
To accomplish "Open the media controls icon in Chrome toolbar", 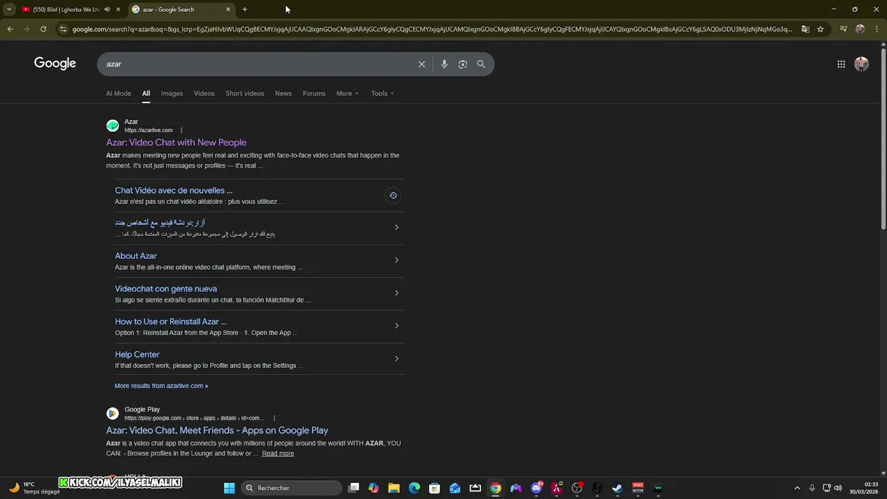I will click(x=843, y=29).
